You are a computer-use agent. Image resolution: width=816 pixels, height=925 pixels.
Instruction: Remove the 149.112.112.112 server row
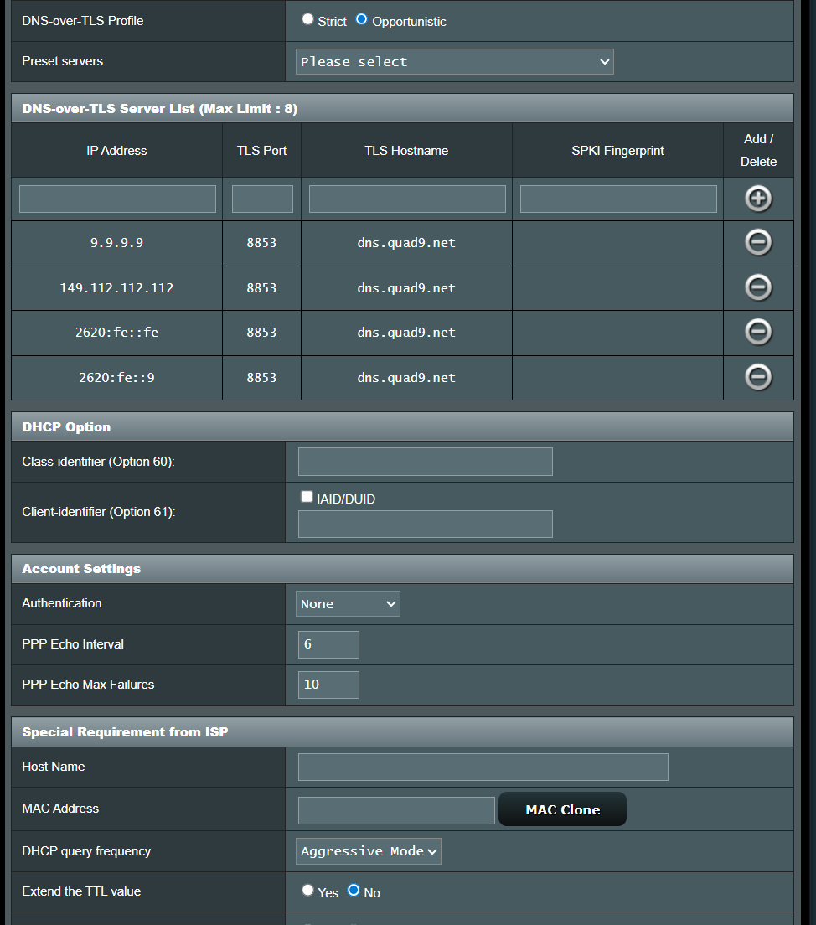(758, 287)
